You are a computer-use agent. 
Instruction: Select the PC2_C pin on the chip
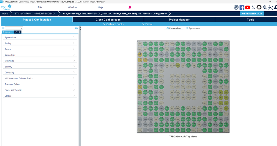coord(140,119)
